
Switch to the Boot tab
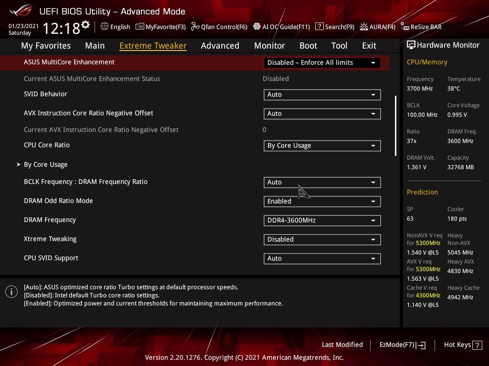click(308, 46)
